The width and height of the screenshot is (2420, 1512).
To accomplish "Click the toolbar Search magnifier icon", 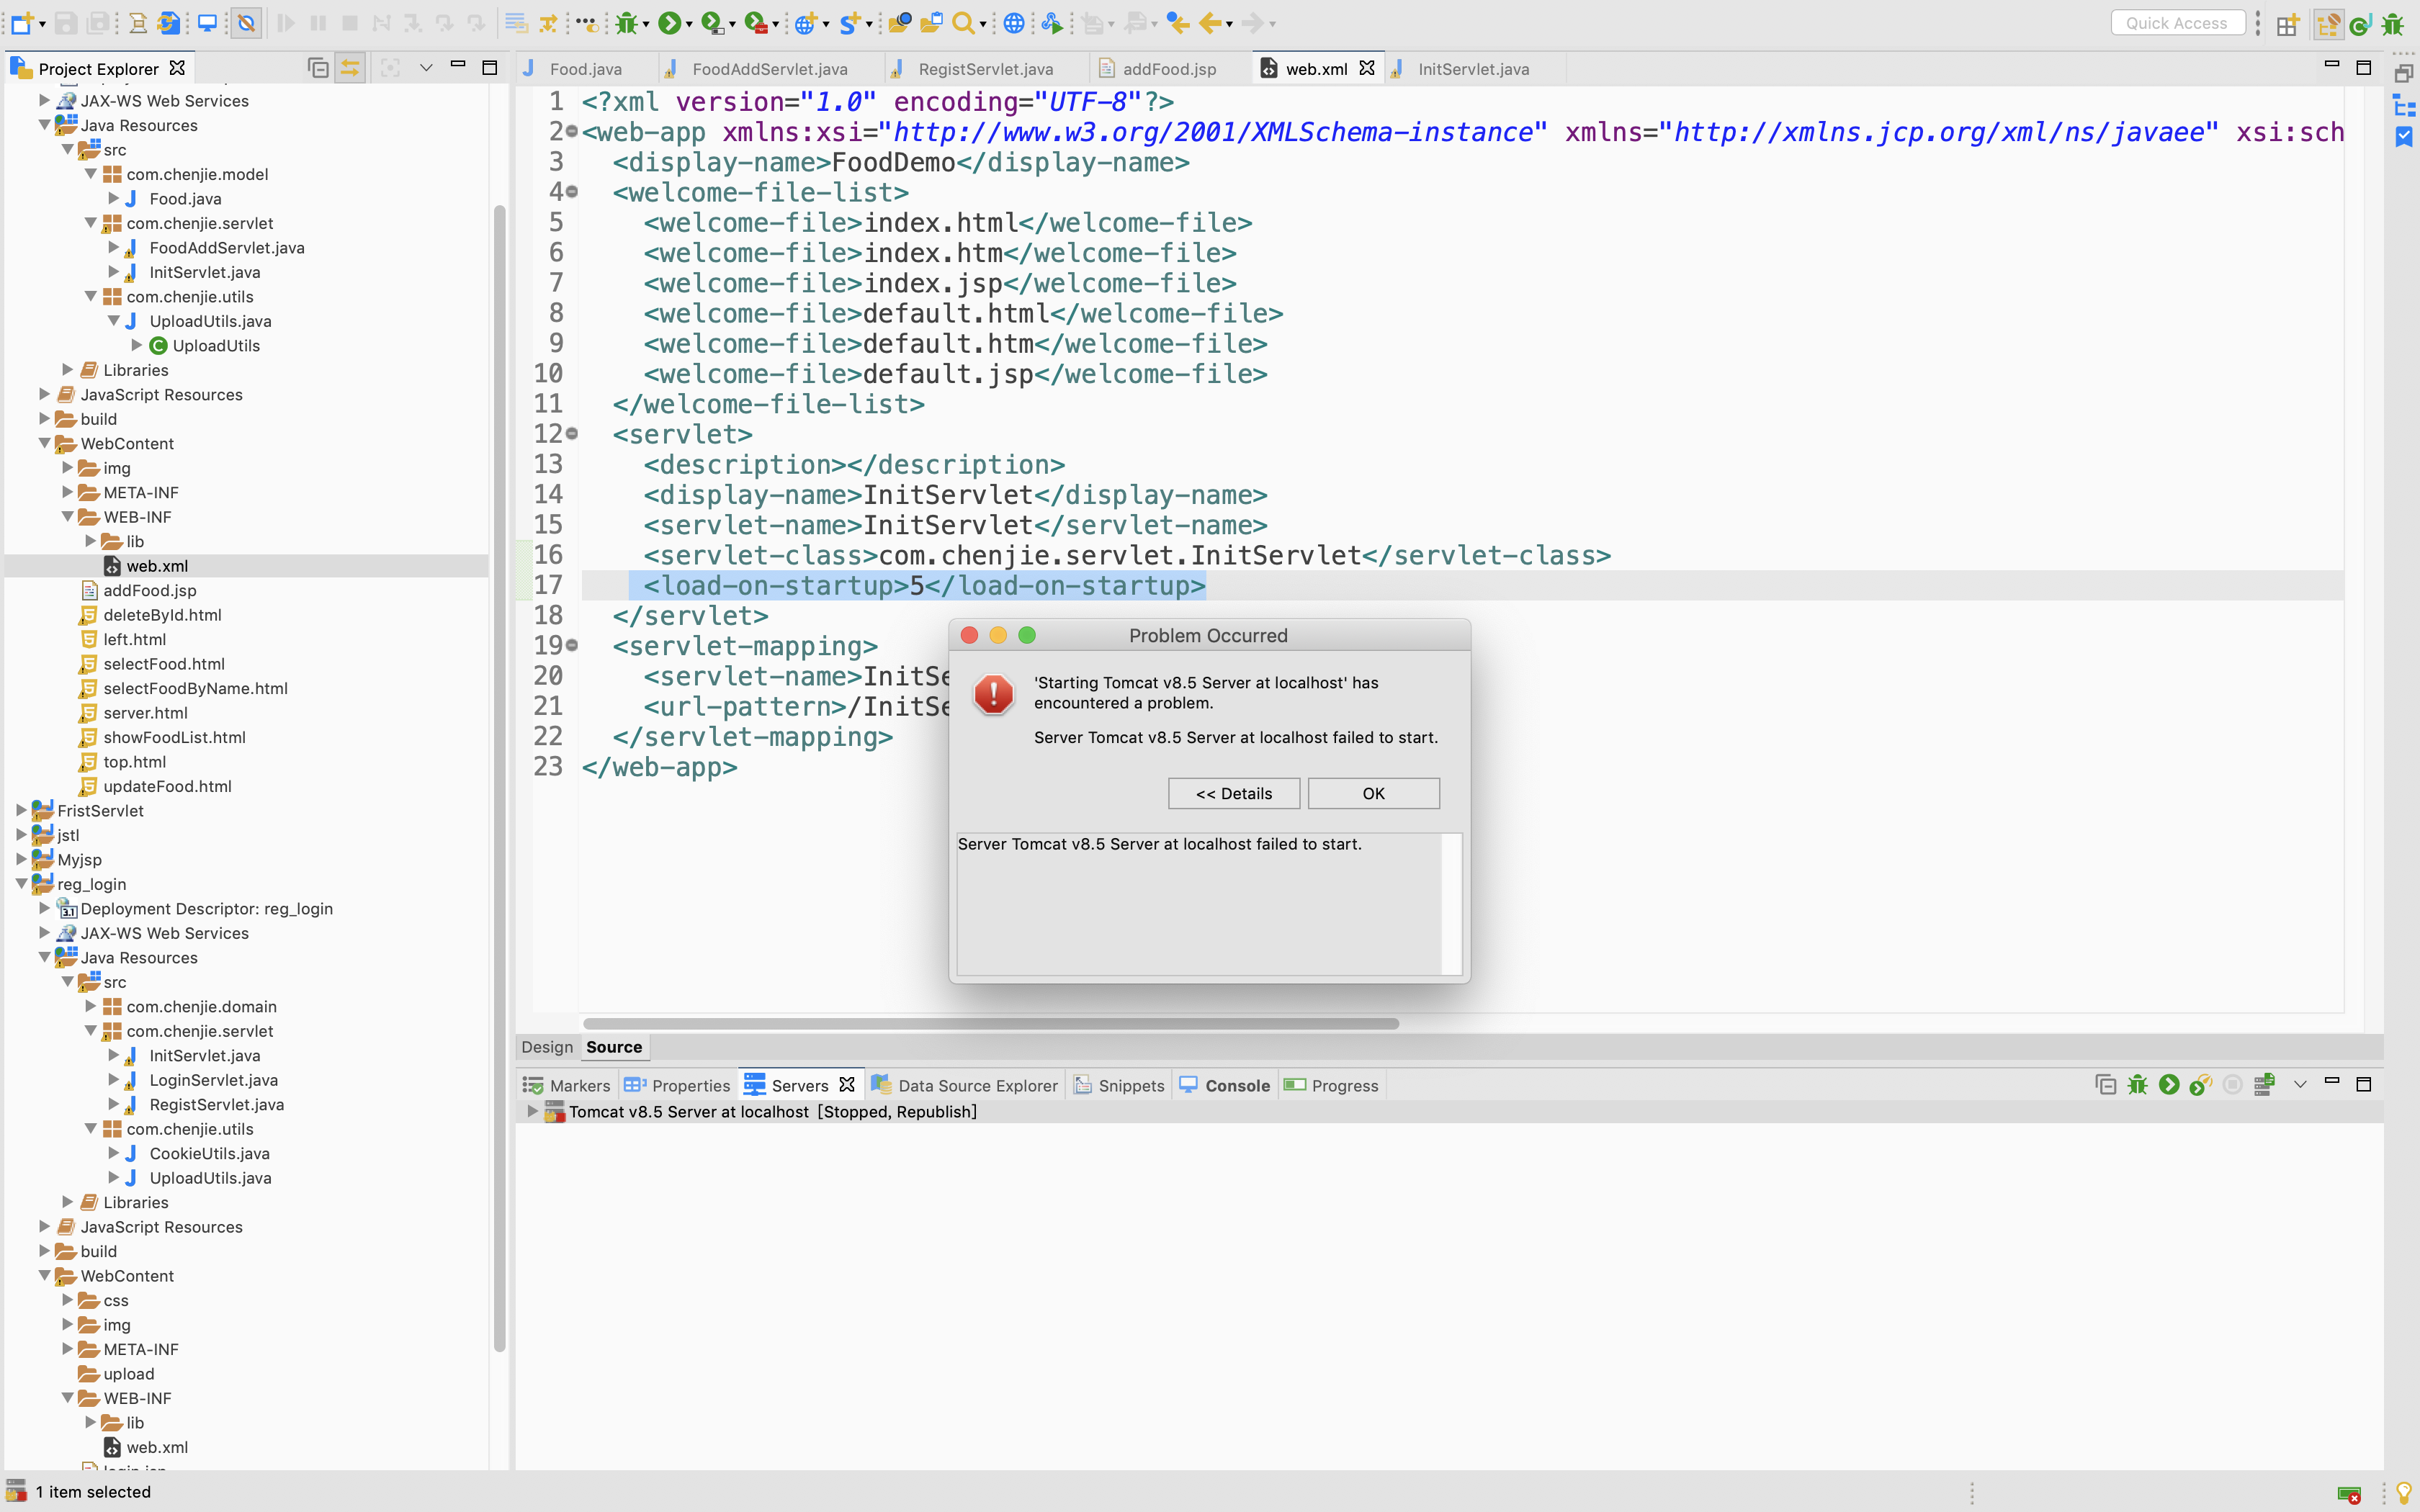I will [x=962, y=23].
